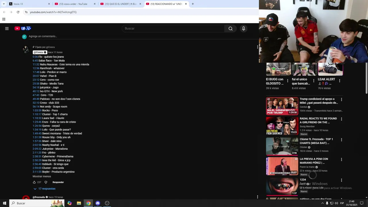Viewport: 368px width, 207px height.
Task: Click Responder under pinned comment
Action: pos(58,182)
